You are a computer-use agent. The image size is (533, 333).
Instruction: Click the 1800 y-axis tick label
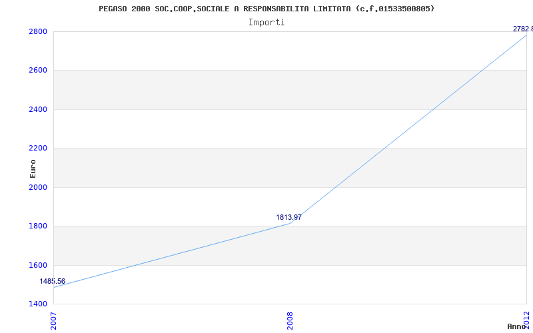pos(39,226)
